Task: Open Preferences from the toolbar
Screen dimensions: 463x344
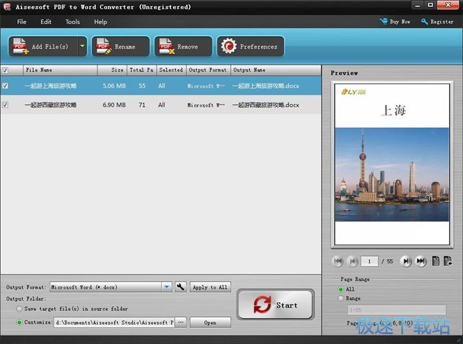Action: click(x=251, y=47)
